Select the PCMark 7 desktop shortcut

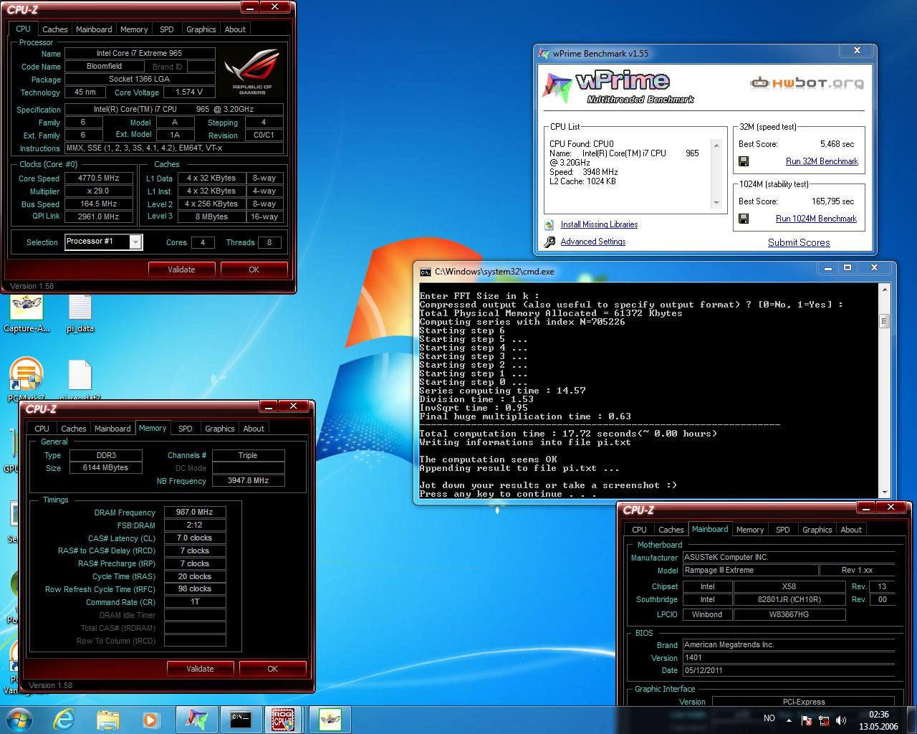(x=27, y=380)
